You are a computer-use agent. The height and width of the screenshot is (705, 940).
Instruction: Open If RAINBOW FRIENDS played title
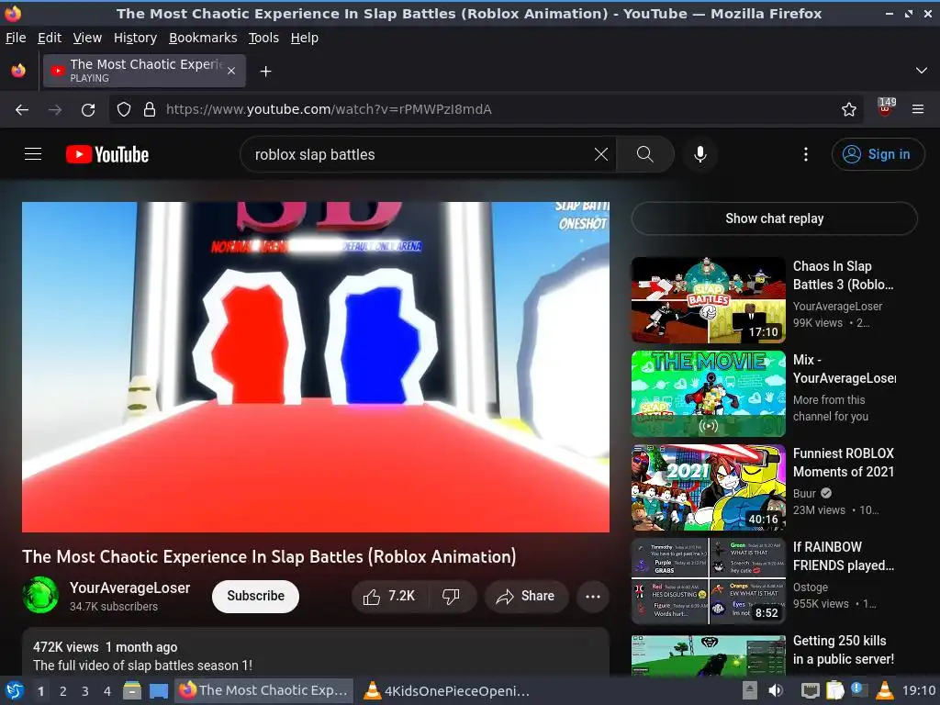(843, 555)
